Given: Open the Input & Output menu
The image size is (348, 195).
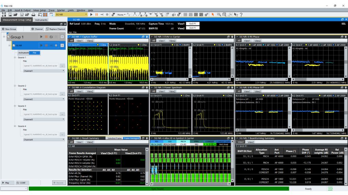Looking at the screenshot, I should [22, 10].
